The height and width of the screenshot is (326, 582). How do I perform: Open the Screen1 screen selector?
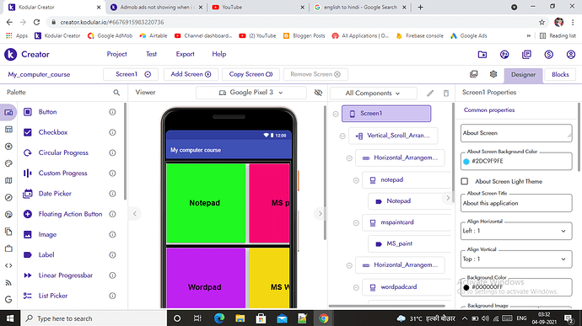131,74
